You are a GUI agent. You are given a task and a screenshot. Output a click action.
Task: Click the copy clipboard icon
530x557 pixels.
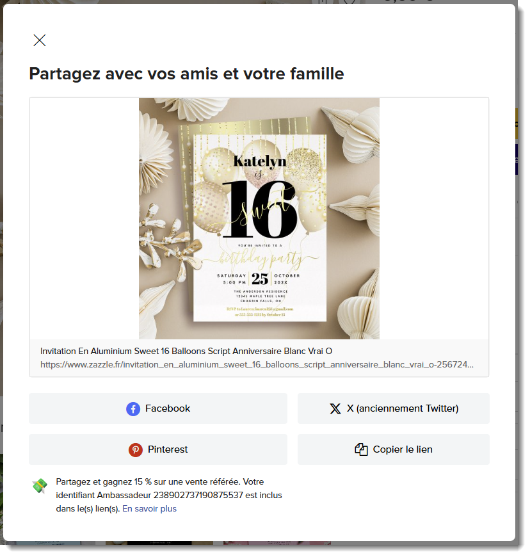[x=361, y=449]
